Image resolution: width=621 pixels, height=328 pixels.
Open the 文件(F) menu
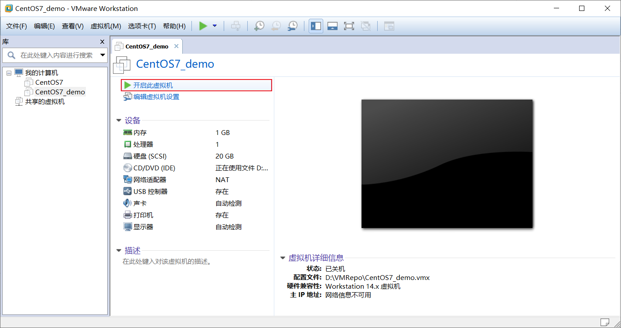point(17,26)
